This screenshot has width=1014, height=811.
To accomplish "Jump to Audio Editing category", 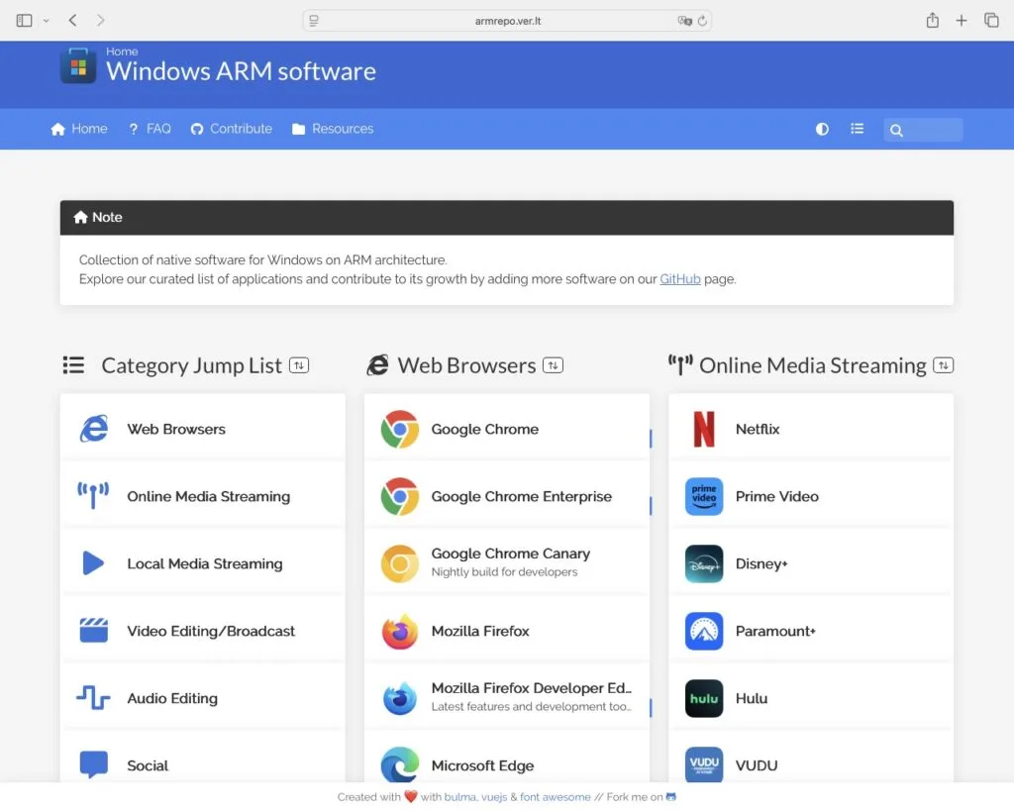I will 202,698.
